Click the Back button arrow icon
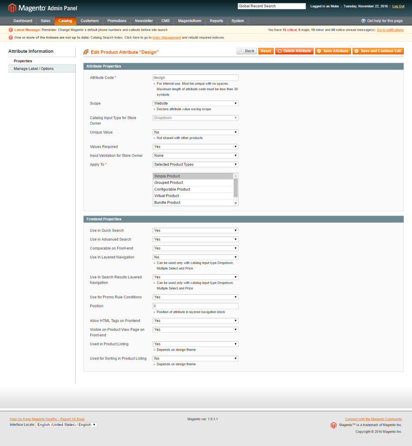This screenshot has width=412, height=446. click(240, 51)
